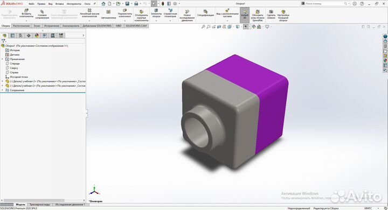Click Zoom to Fit in view toolbar
388x210 pixels.
coord(203,27)
